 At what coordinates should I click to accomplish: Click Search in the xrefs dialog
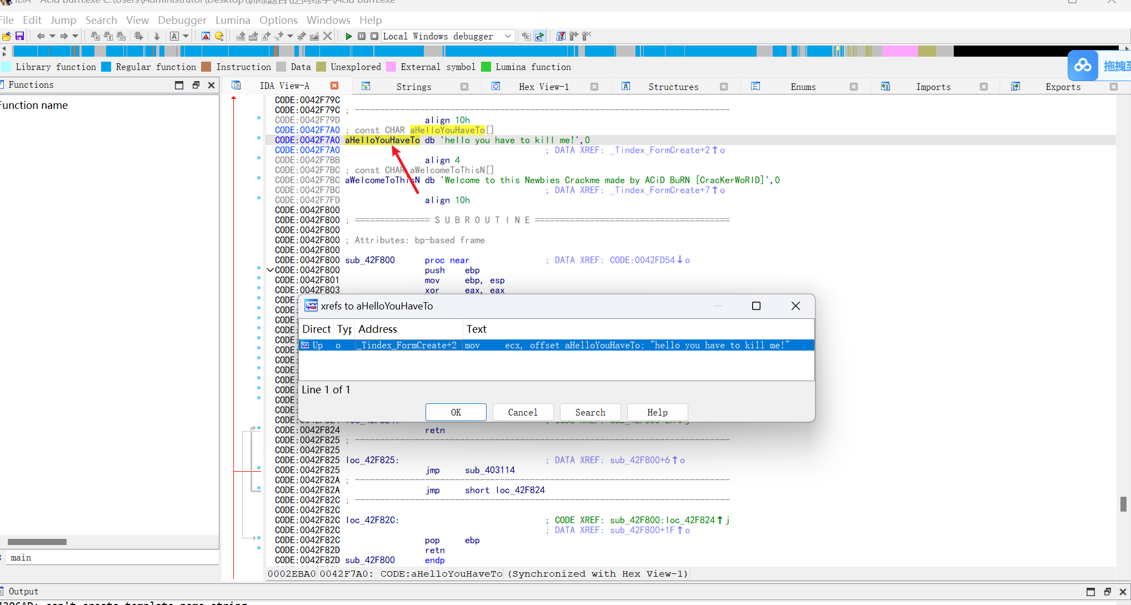pyautogui.click(x=590, y=412)
